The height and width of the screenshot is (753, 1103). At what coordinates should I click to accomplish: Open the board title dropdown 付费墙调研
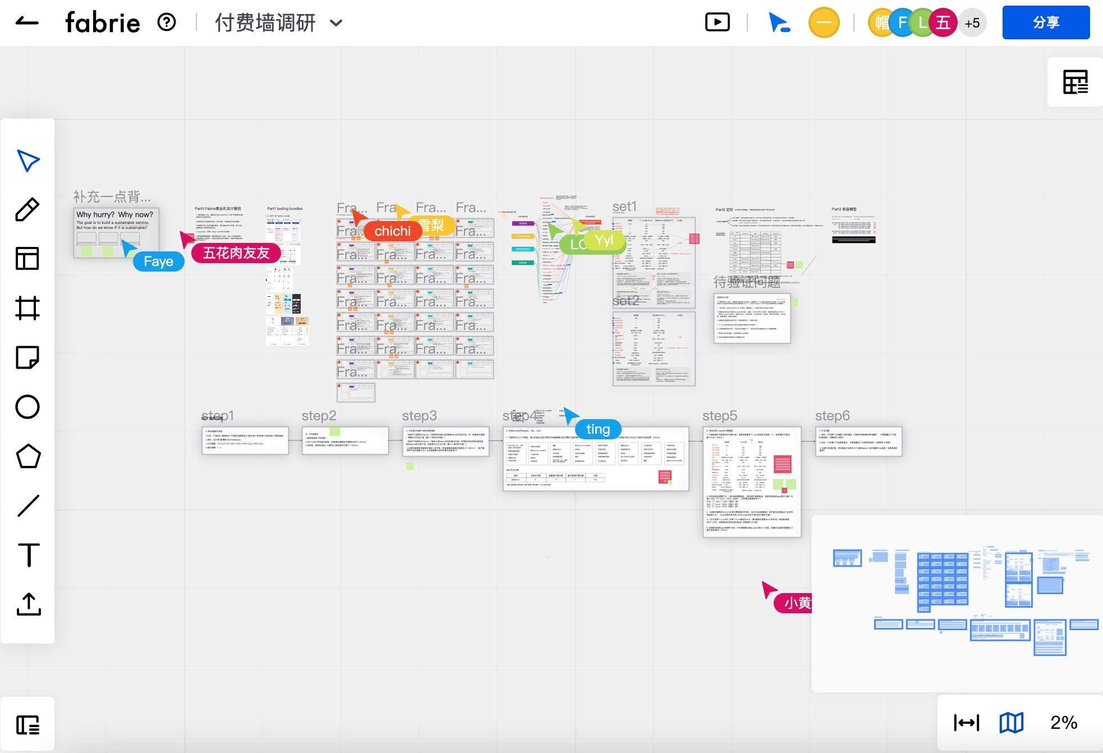coord(336,23)
